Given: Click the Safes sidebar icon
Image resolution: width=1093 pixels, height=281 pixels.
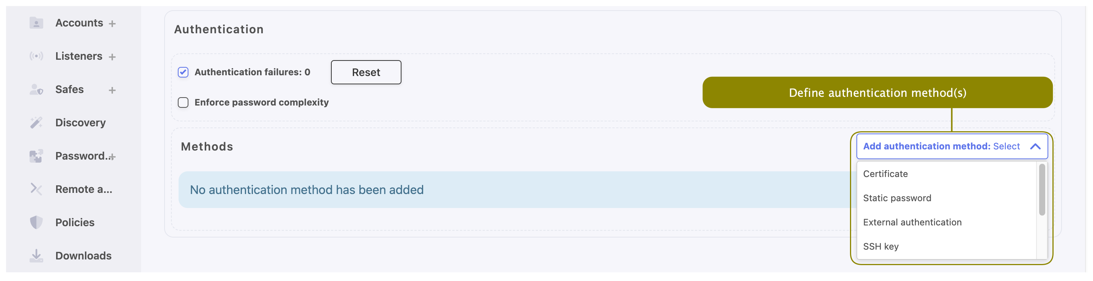Looking at the screenshot, I should coord(36,90).
